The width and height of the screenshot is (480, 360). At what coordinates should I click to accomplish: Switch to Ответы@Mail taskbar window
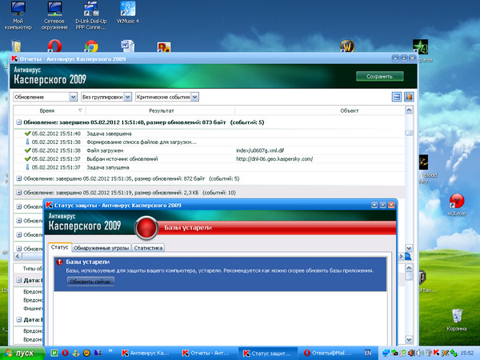coord(328,354)
